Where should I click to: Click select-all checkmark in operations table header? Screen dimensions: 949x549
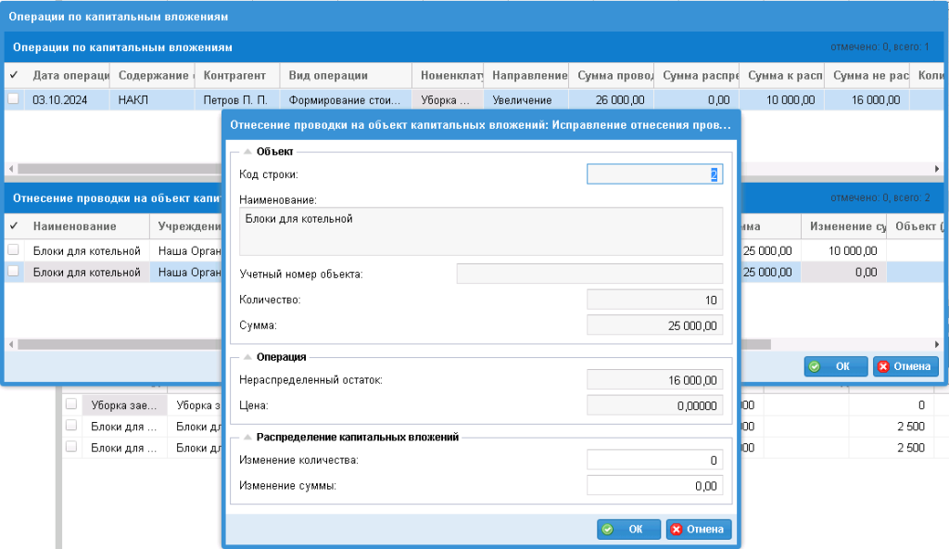click(x=14, y=75)
